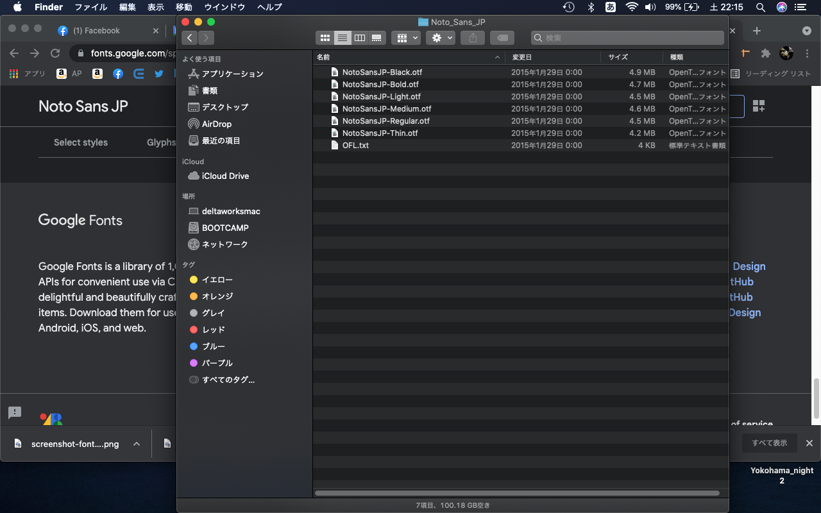Select NotoSansJP-Medium.otf file
Screen dimensions: 821x513
pos(521,109)
